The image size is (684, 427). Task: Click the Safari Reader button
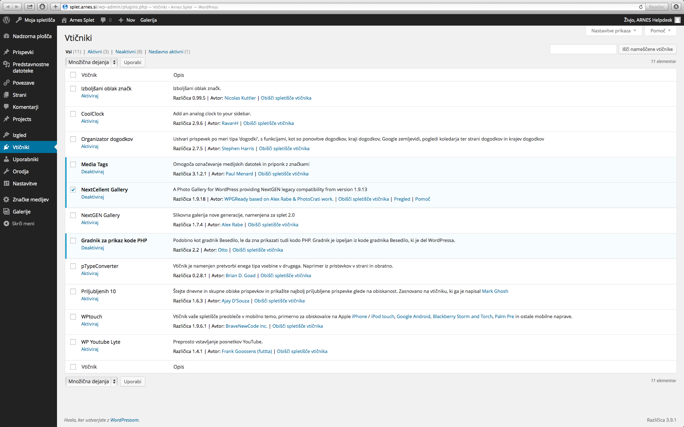[657, 7]
